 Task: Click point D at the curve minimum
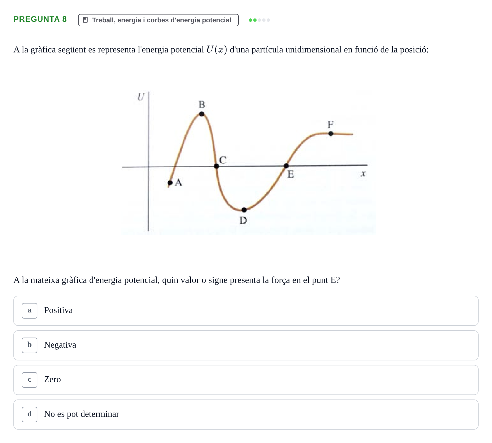(x=244, y=210)
